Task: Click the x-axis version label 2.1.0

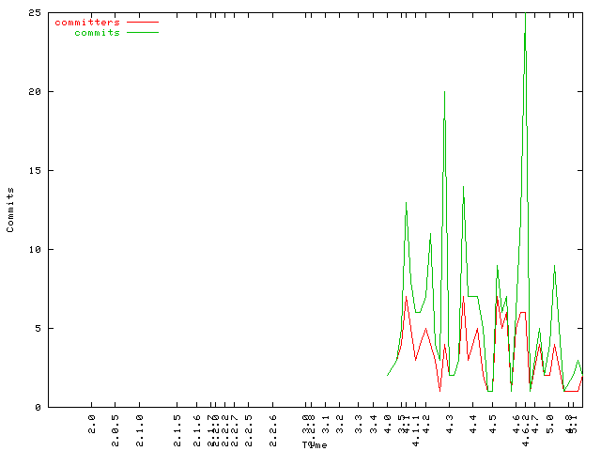Action: click(x=140, y=426)
